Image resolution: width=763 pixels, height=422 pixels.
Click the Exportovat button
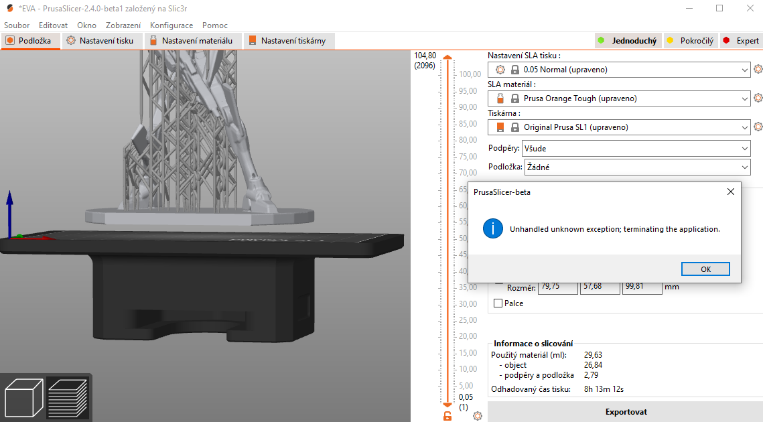click(x=625, y=412)
